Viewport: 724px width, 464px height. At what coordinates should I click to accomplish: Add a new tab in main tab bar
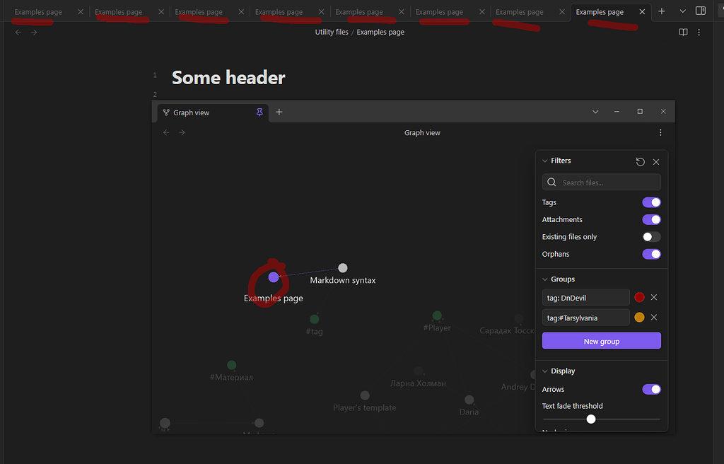(x=662, y=11)
